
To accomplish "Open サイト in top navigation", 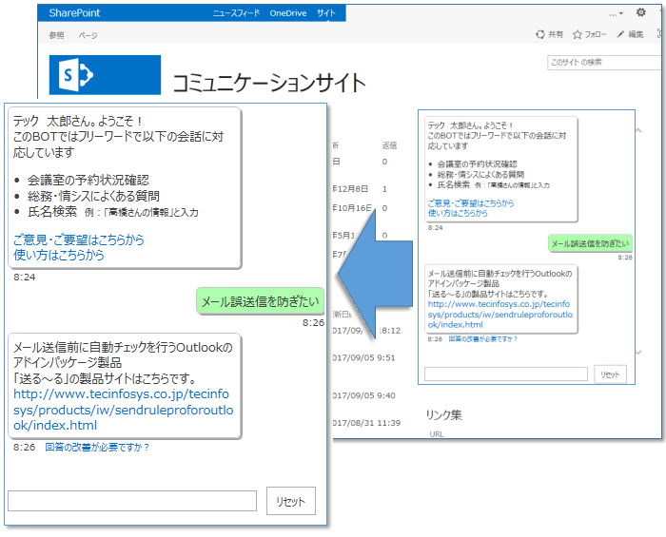I will pyautogui.click(x=325, y=13).
